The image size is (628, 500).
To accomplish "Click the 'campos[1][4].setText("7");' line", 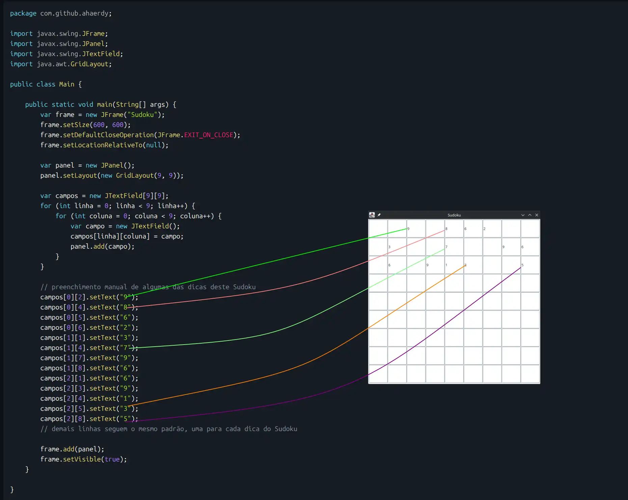I will point(89,348).
